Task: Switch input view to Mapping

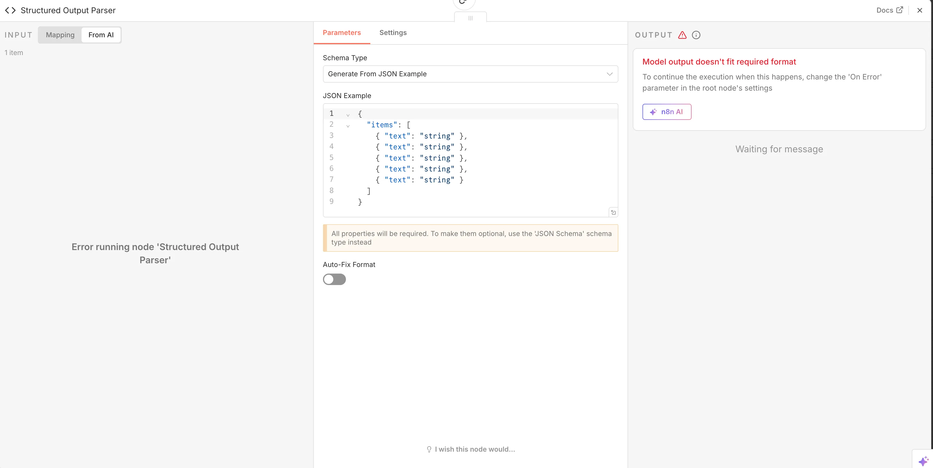Action: click(x=60, y=35)
